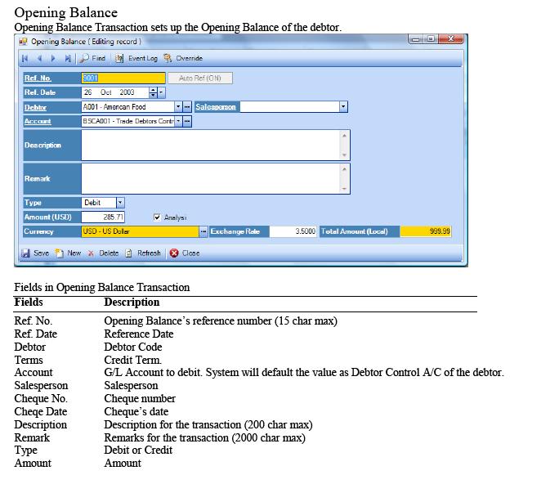
Task: Click the Amount (USD) input field
Action: point(102,217)
